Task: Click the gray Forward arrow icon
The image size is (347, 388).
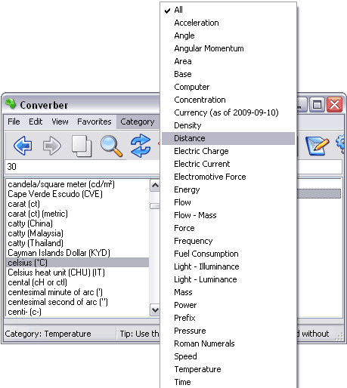Action: click(52, 146)
